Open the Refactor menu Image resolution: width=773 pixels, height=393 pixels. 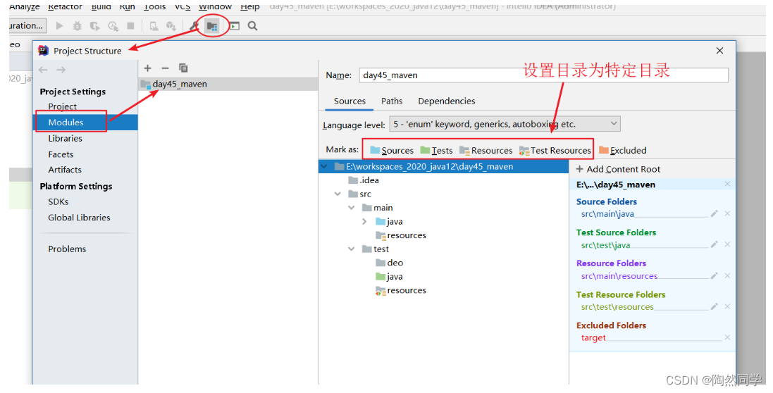click(x=65, y=7)
